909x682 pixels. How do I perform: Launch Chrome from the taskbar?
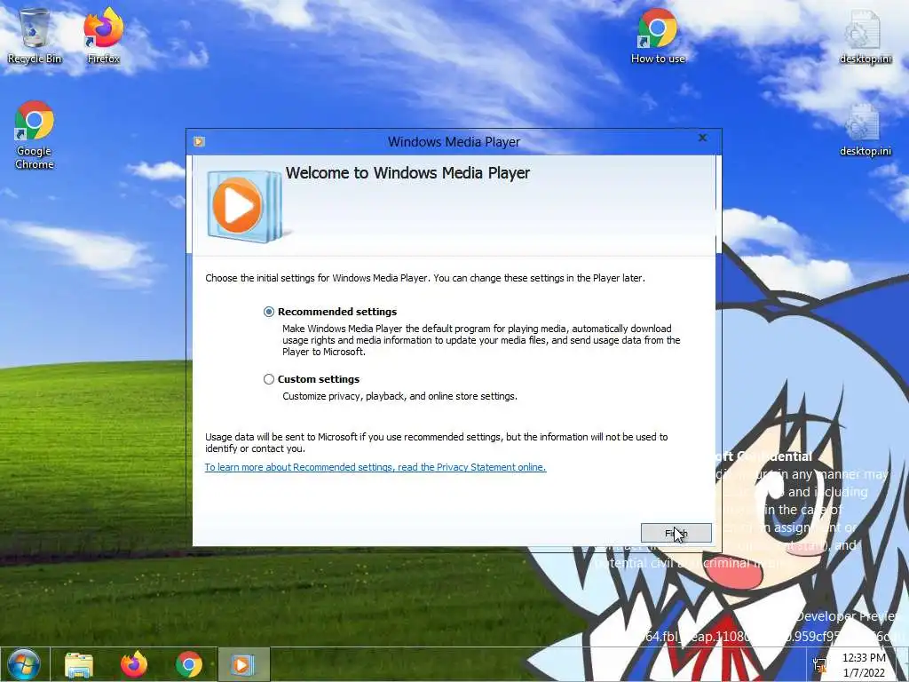pos(189,664)
